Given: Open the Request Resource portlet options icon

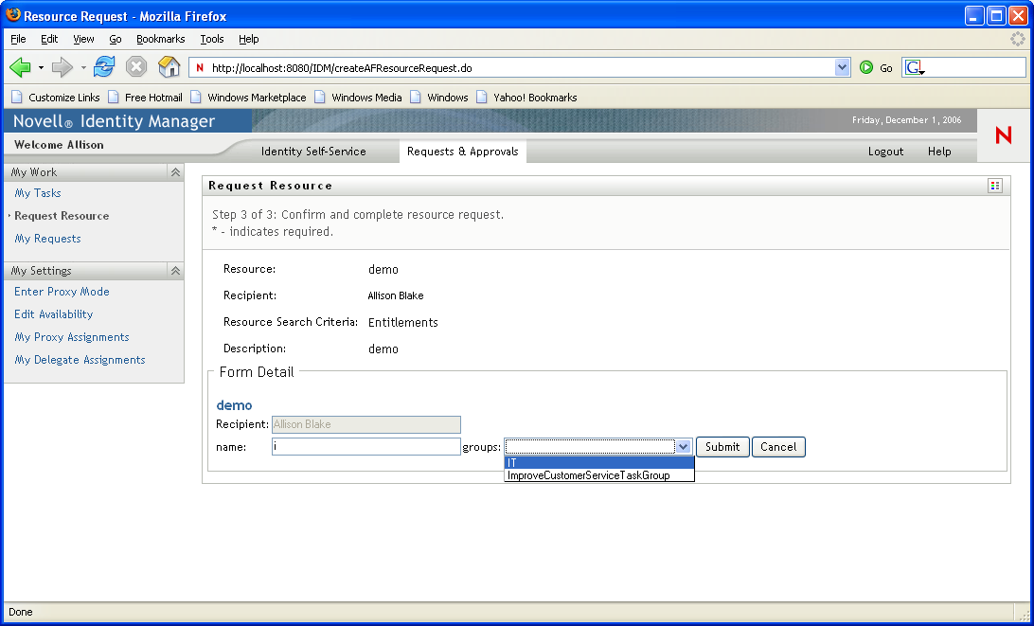Looking at the screenshot, I should [x=995, y=186].
